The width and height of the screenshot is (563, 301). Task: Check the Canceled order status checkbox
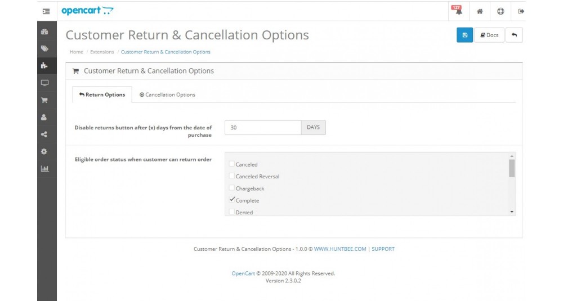tap(232, 164)
